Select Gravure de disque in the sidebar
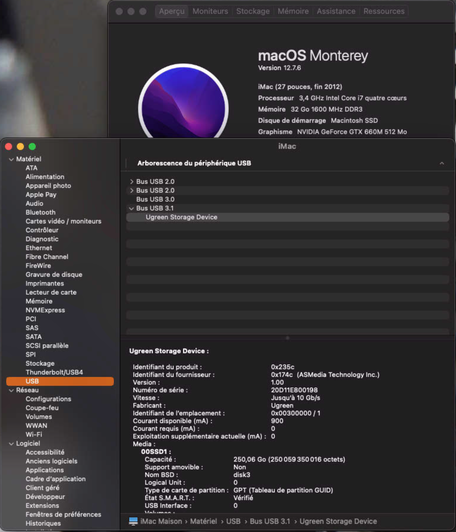The image size is (456, 532). [54, 274]
